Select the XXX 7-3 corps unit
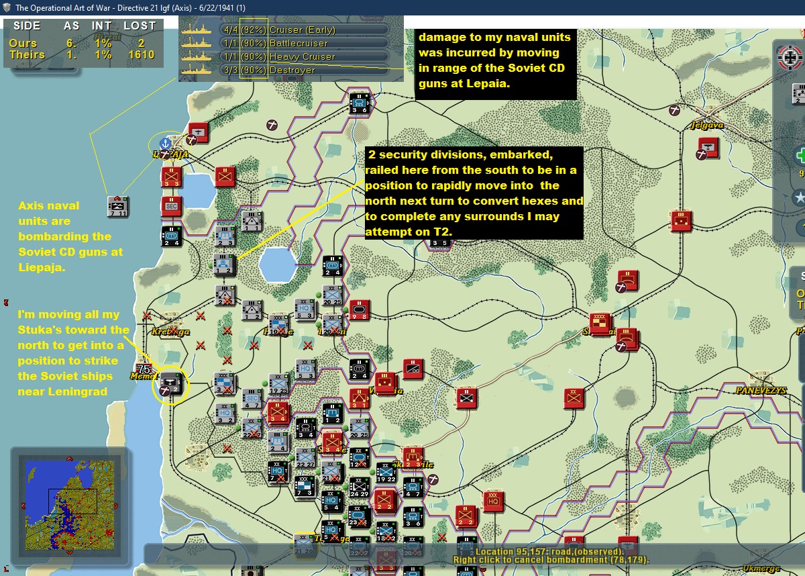 click(305, 487)
